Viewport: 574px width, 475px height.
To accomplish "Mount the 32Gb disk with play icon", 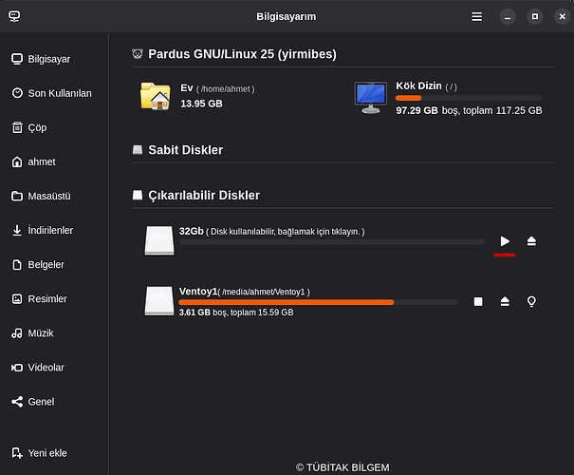I will pos(505,241).
